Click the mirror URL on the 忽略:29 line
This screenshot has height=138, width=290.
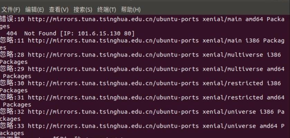pyautogui.click(x=113, y=69)
